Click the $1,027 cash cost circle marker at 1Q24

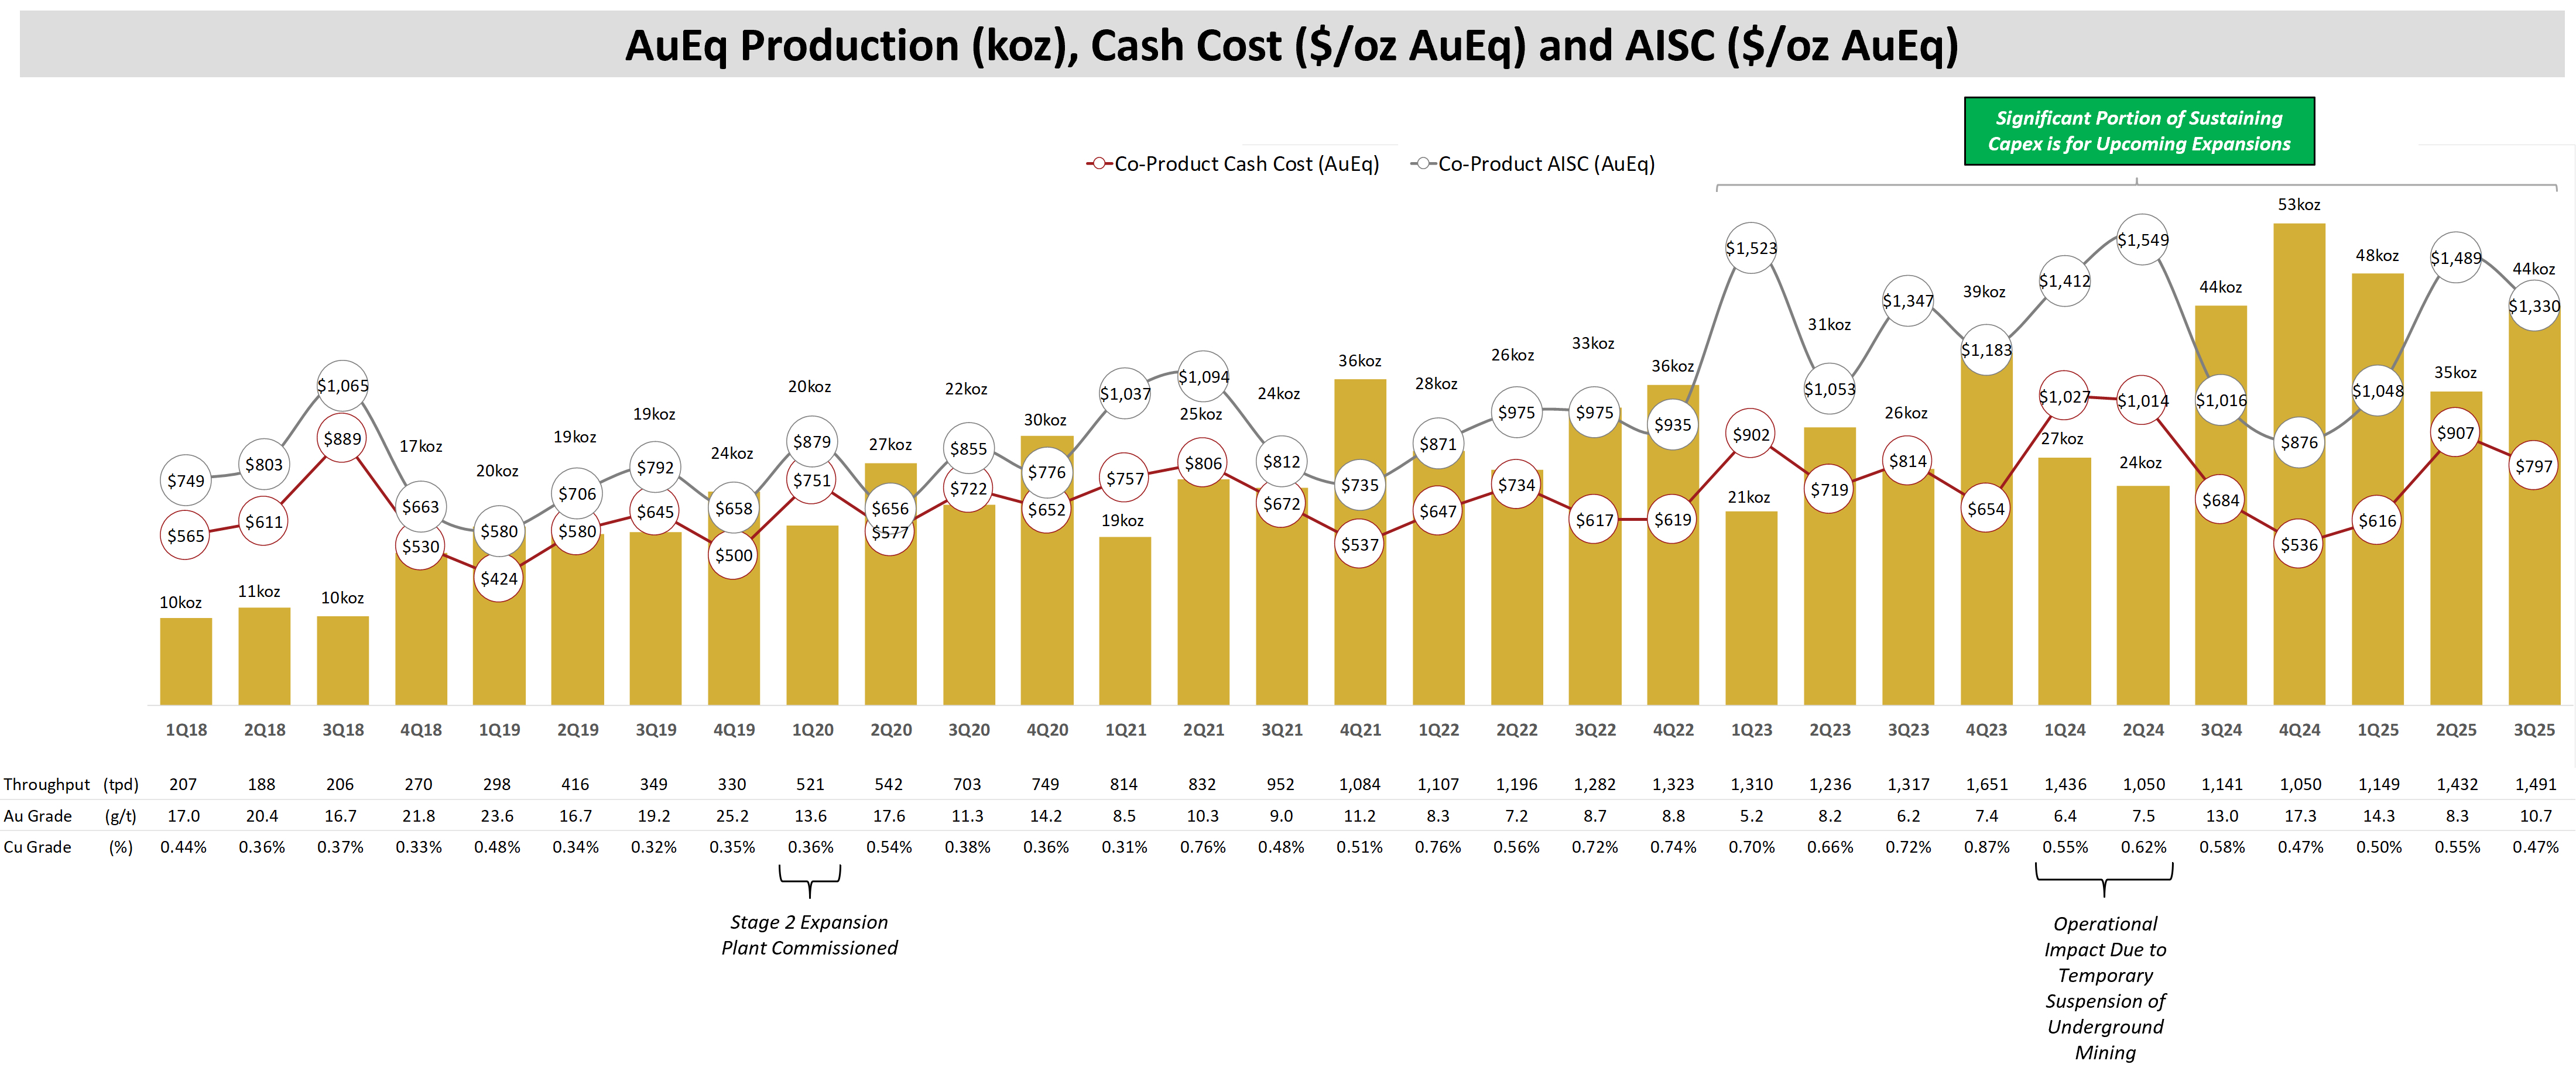tap(2064, 395)
